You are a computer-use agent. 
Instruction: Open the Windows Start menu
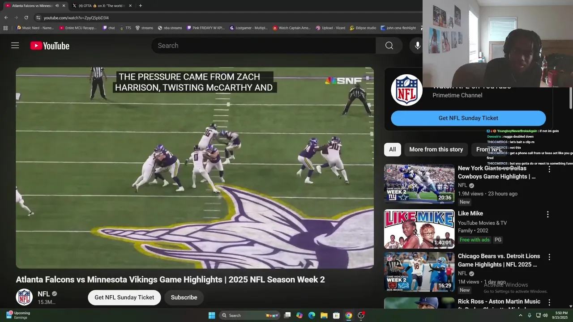212,315
